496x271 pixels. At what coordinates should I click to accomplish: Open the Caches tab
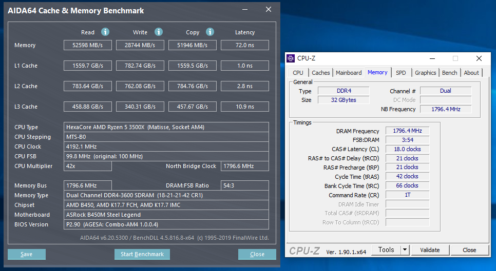tap(321, 73)
